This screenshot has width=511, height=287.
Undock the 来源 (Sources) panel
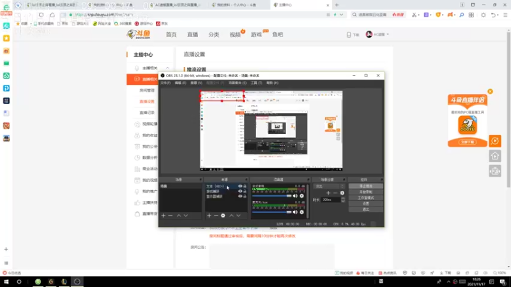247,180
